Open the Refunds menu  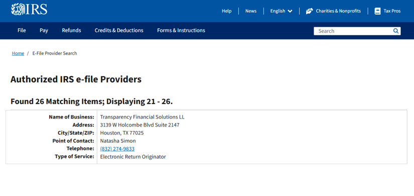(x=72, y=30)
